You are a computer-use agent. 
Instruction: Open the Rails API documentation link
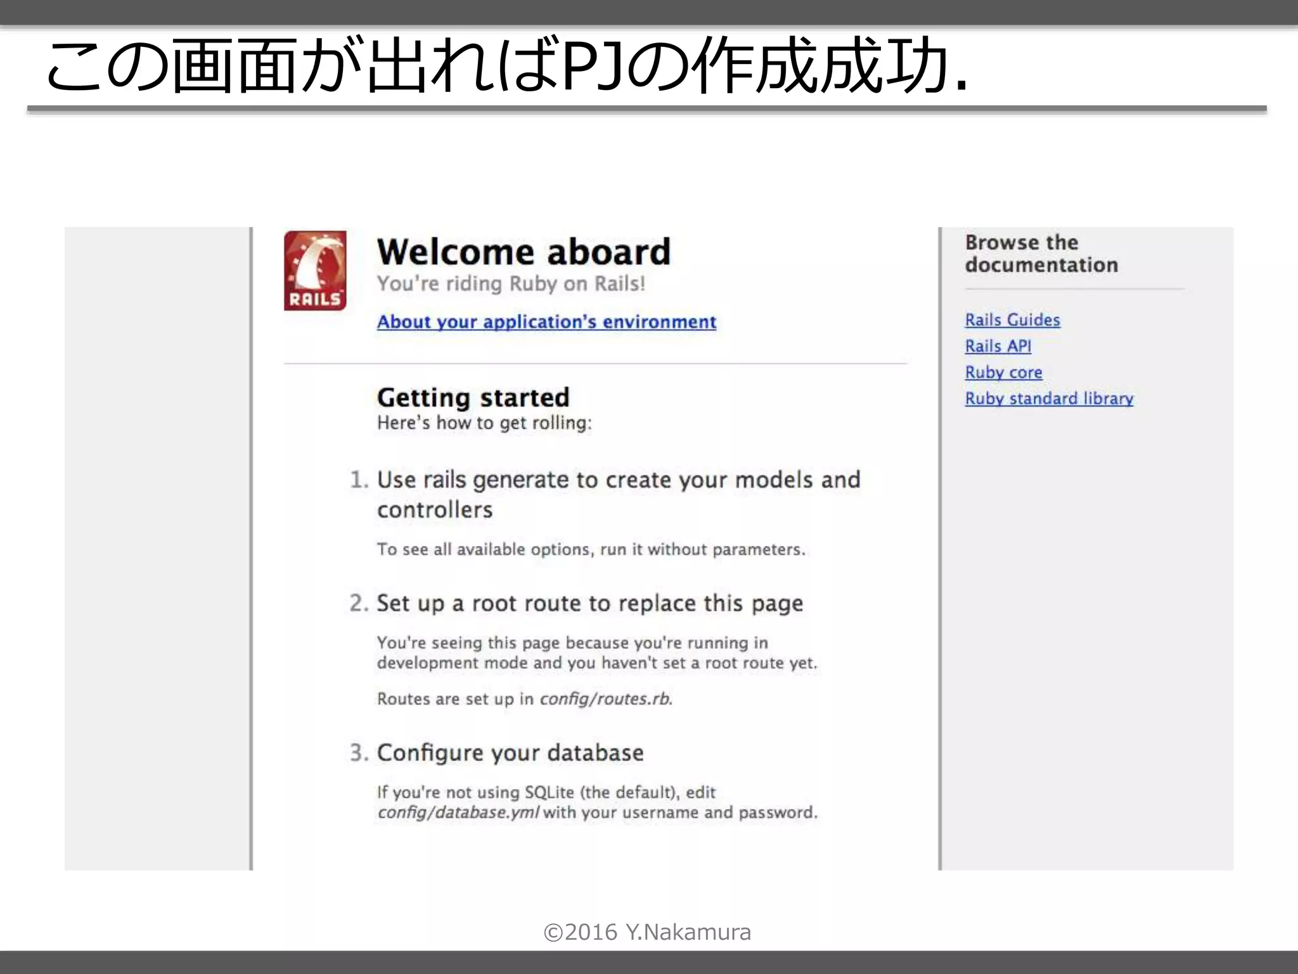coord(998,346)
